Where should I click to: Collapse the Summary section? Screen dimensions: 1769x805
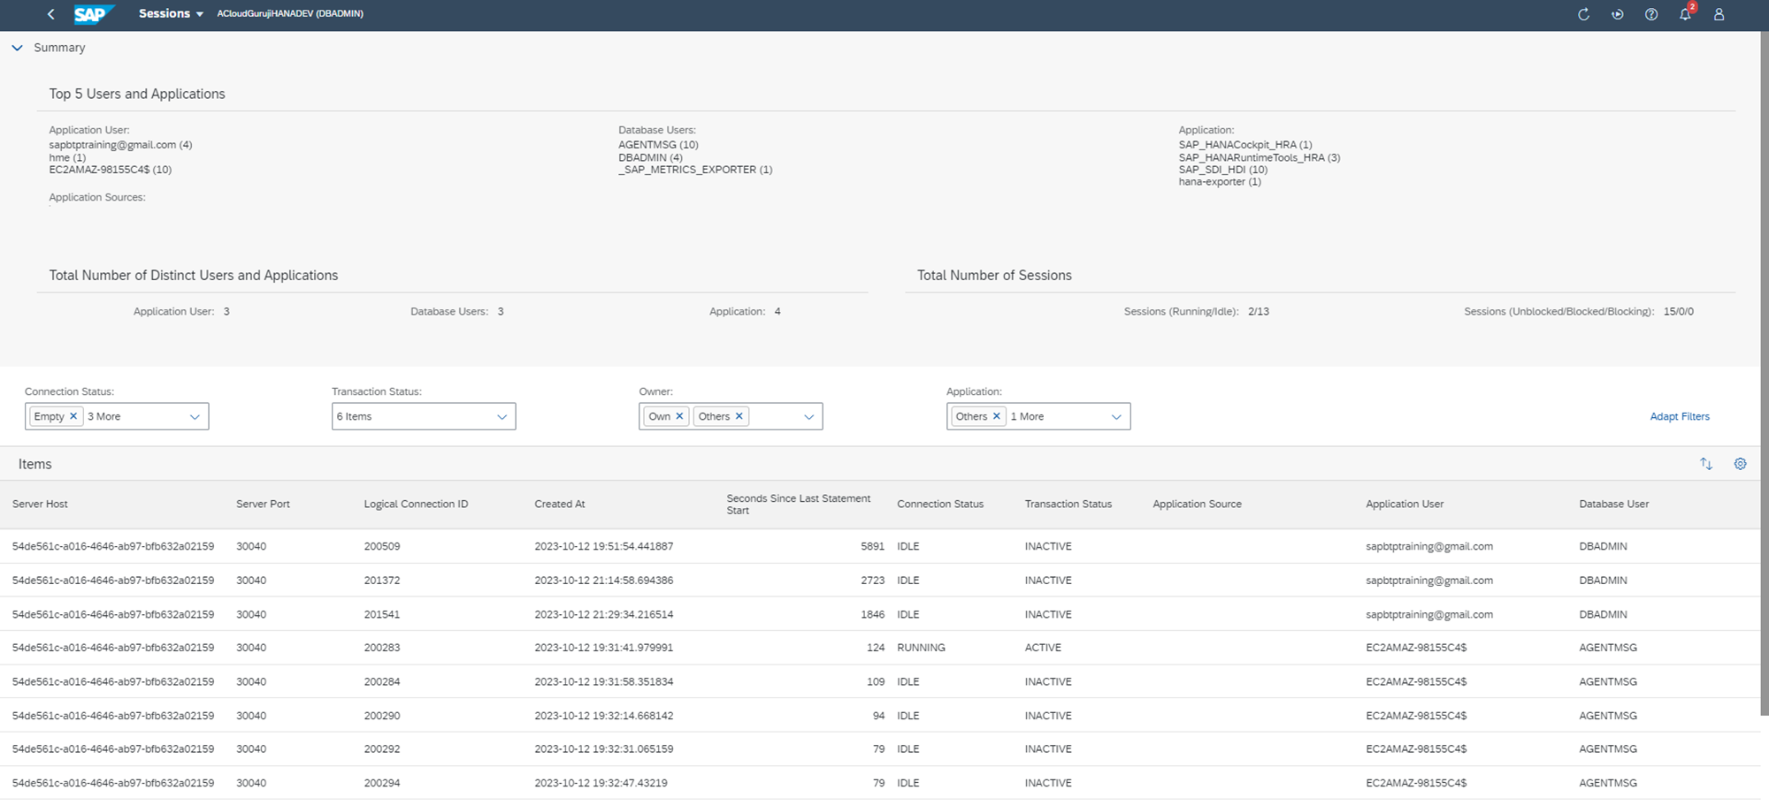17,48
